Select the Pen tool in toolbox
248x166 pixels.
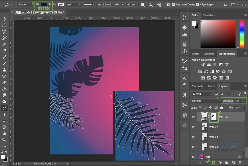coord(4,108)
